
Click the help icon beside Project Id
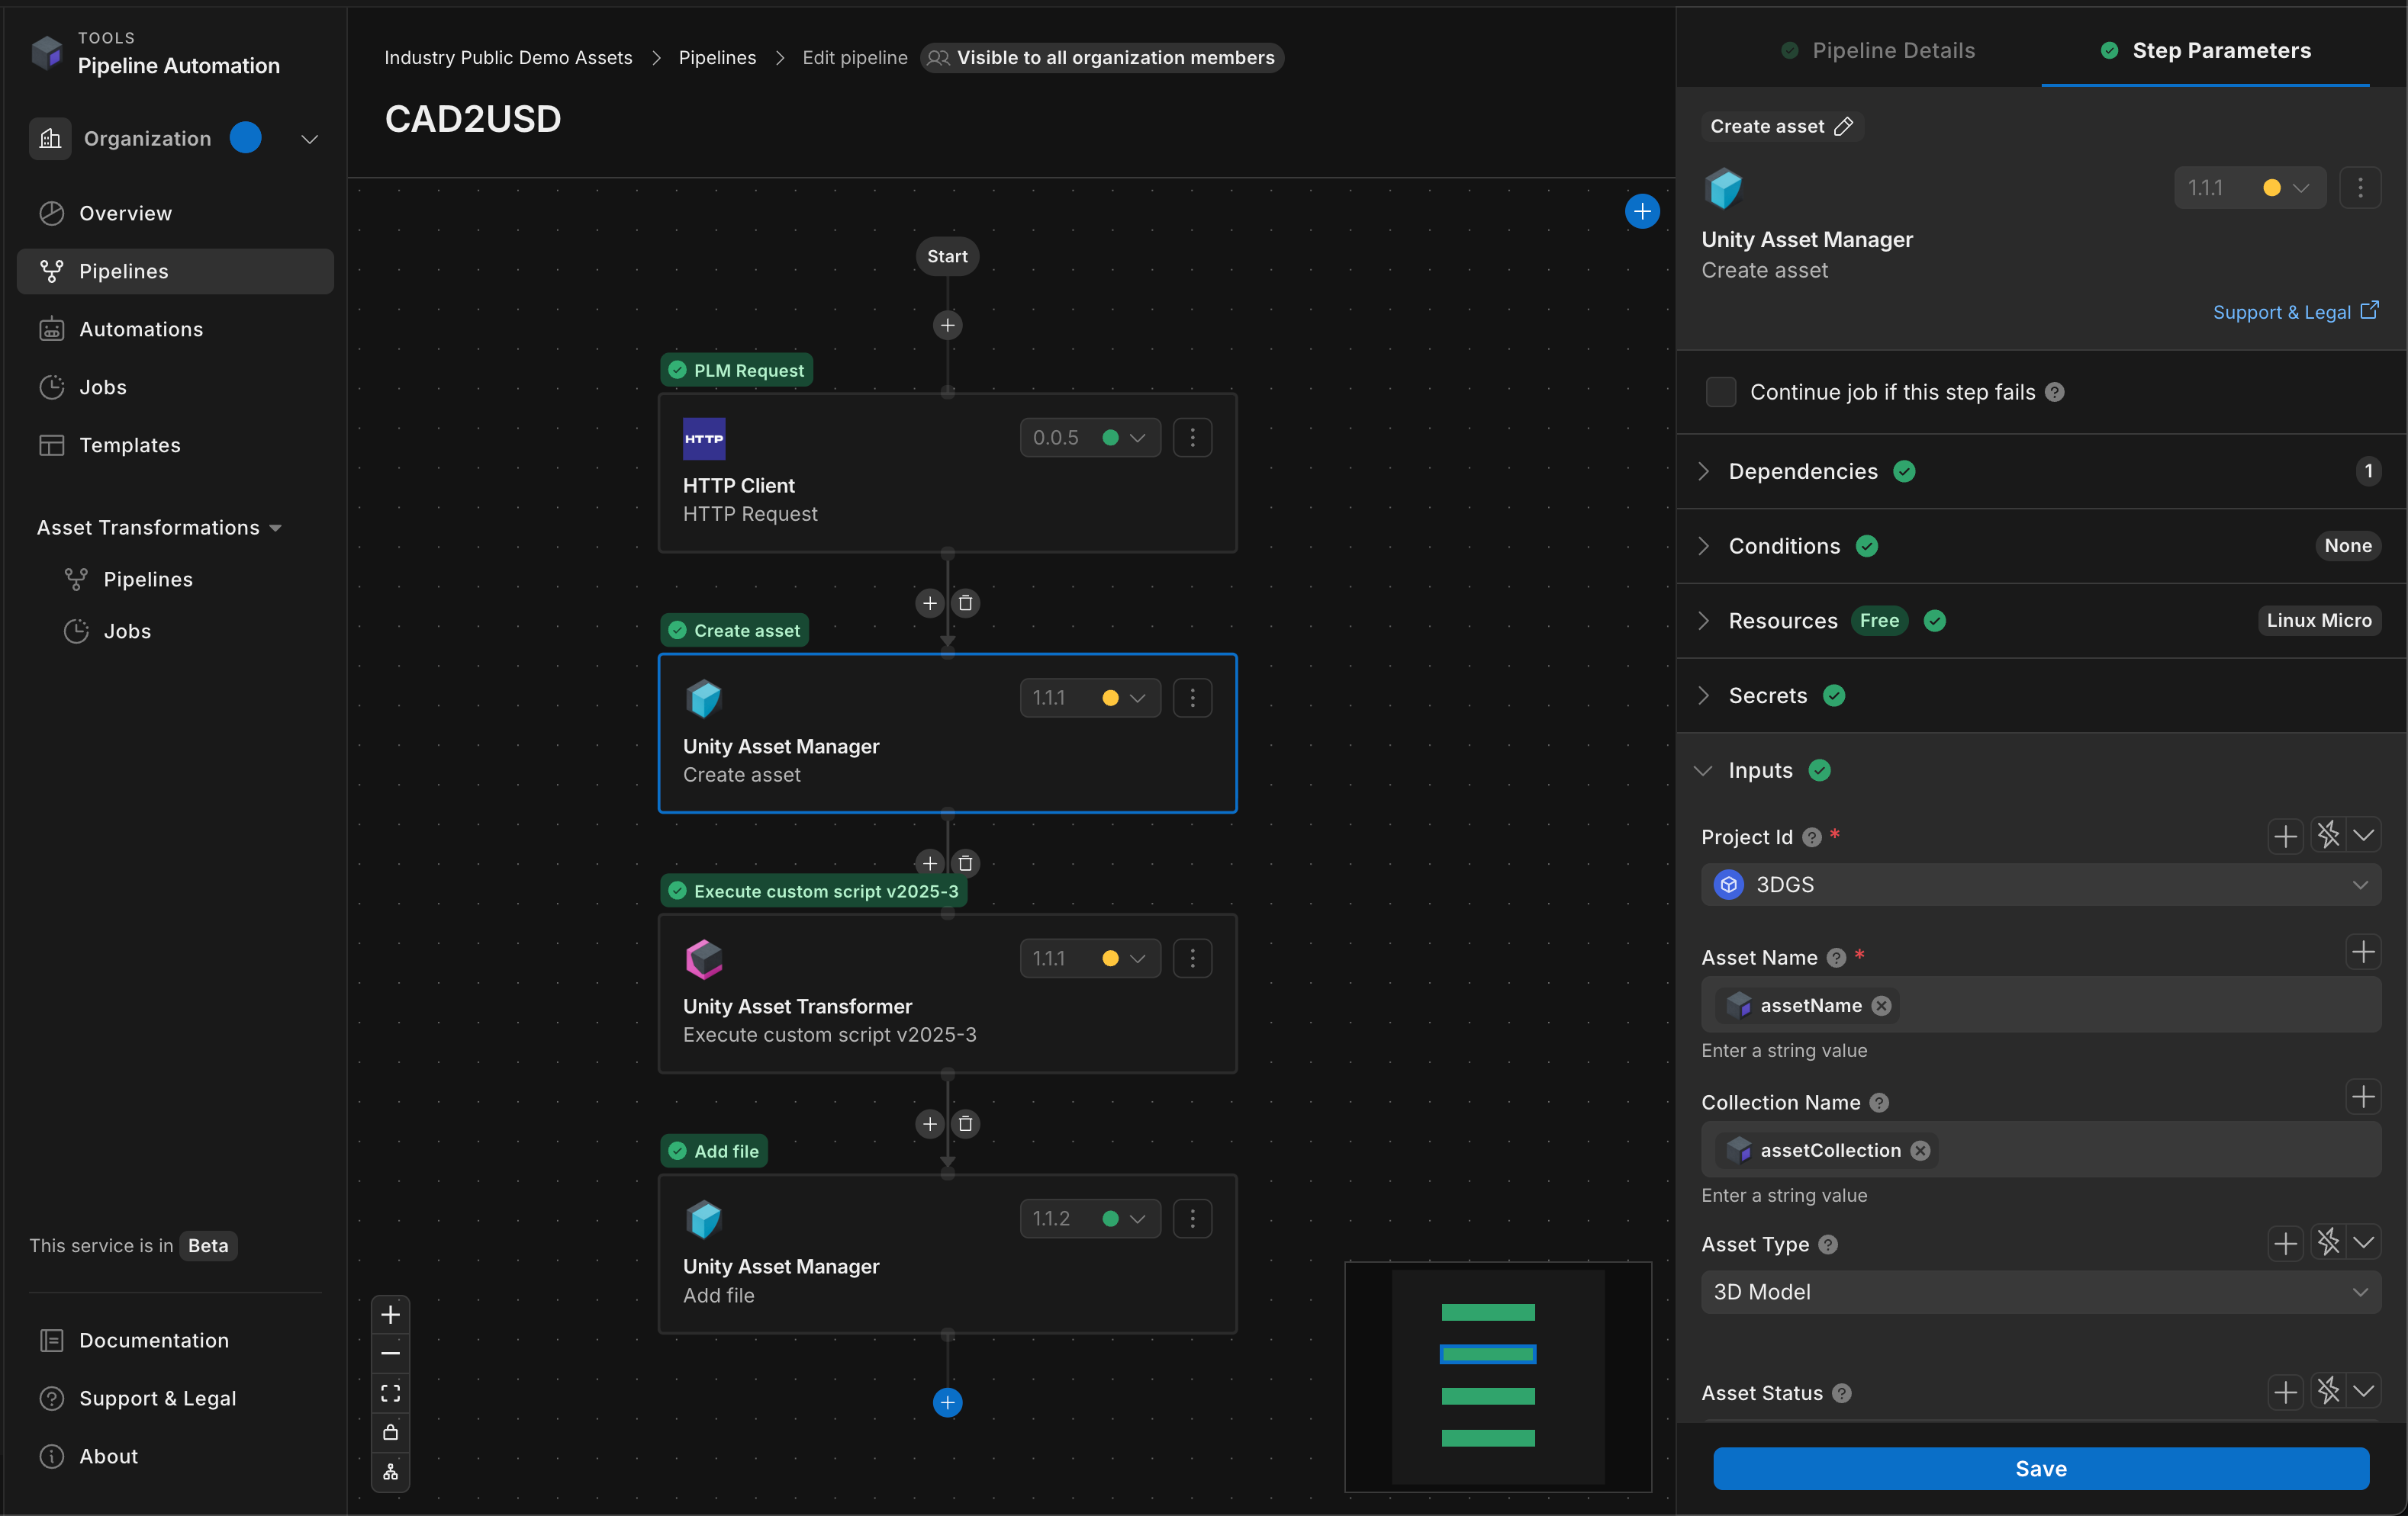click(1811, 837)
